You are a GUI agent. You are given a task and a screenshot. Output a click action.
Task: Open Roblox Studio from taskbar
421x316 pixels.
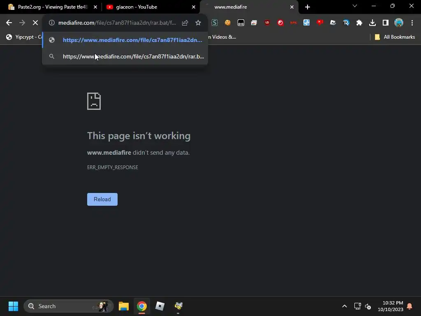pos(160,306)
